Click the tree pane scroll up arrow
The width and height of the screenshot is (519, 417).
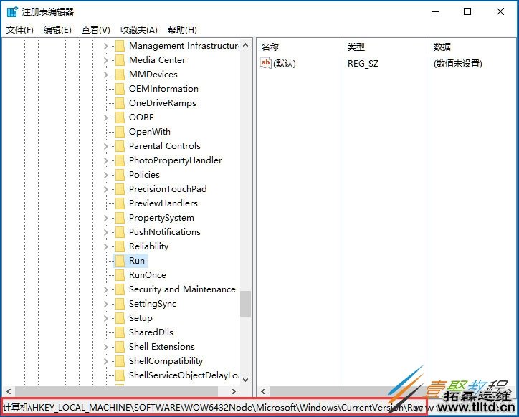(x=246, y=45)
